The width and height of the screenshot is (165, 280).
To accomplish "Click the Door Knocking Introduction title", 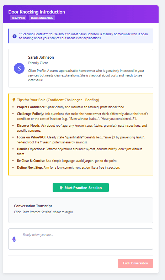I will click(x=37, y=12).
